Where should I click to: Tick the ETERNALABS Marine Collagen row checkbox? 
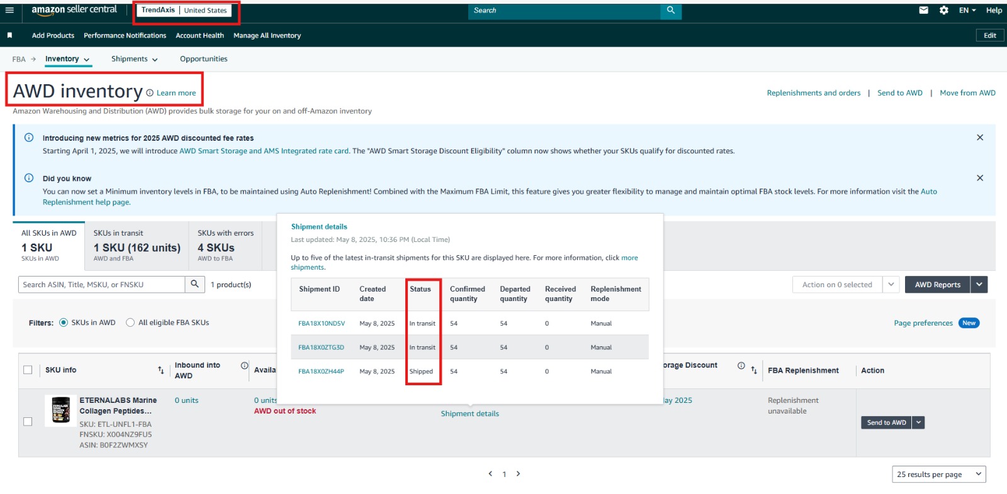(28, 422)
